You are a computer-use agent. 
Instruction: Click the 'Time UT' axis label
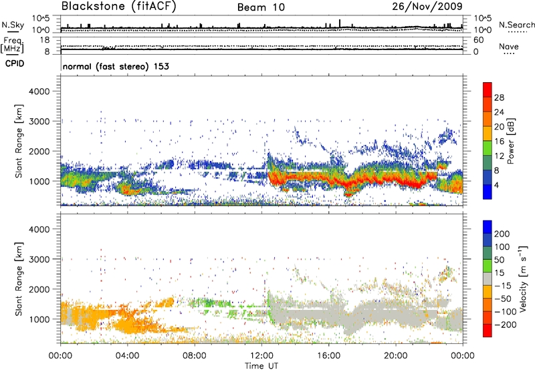pyautogui.click(x=261, y=365)
